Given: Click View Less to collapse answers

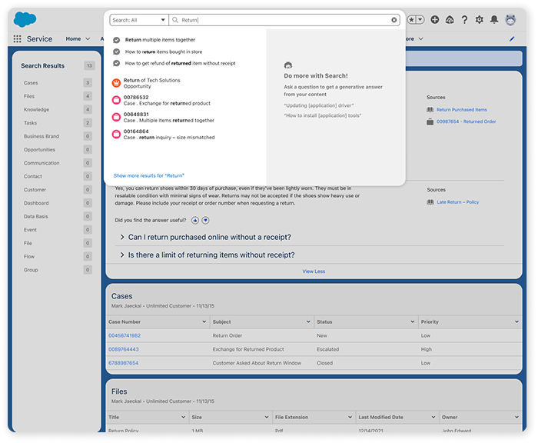Looking at the screenshot, I should pyautogui.click(x=314, y=271).
